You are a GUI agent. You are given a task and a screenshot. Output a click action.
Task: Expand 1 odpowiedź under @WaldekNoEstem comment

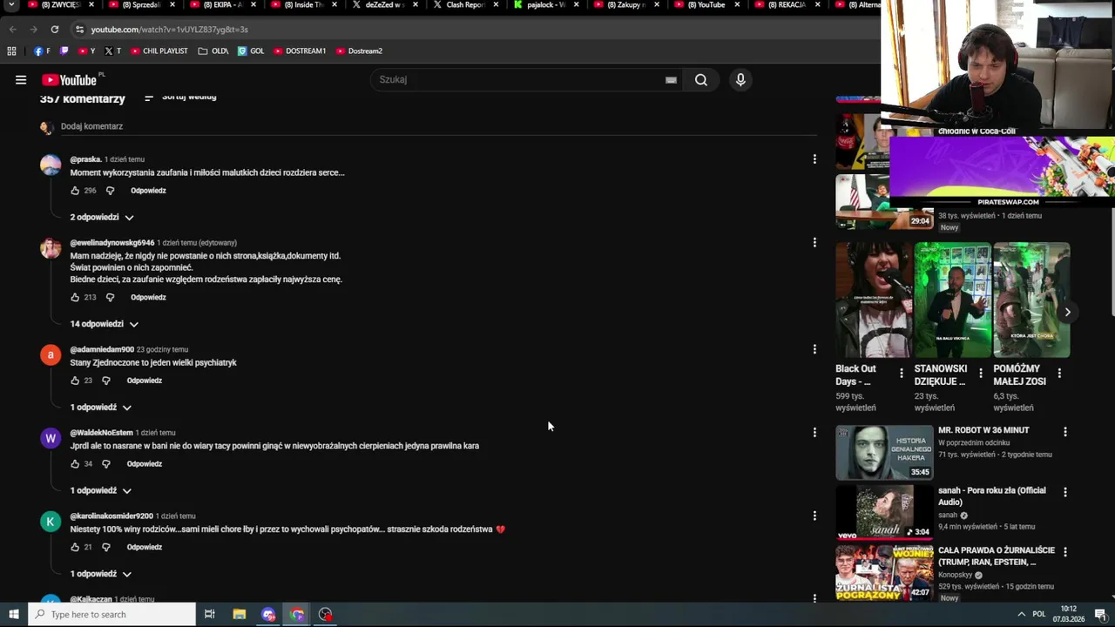point(101,491)
